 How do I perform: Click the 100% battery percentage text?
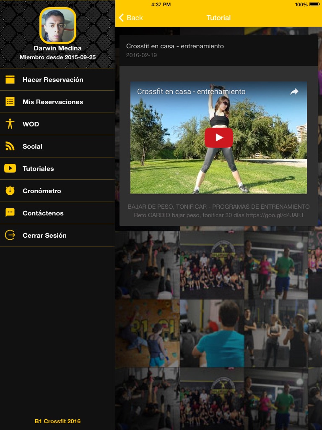point(301,4)
